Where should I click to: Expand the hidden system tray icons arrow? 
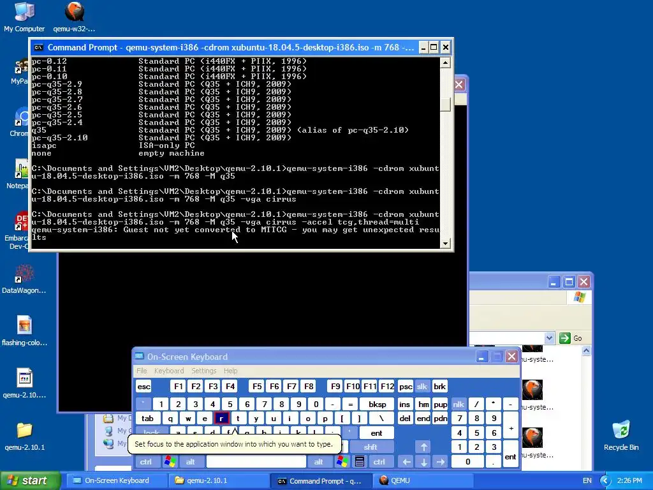[605, 481]
